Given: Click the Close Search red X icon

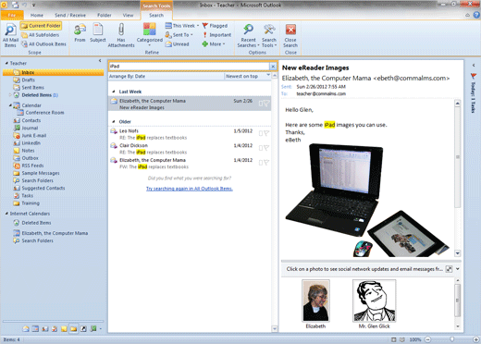Looking at the screenshot, I should 290,30.
